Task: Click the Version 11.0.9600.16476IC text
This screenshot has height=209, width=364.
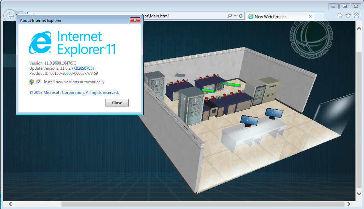Action: tap(53, 63)
